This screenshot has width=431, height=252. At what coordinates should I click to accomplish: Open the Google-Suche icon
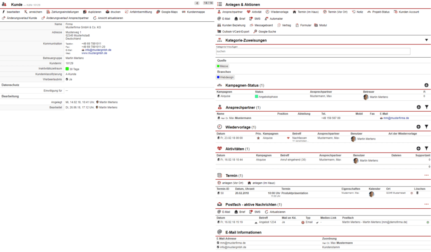click(x=254, y=31)
